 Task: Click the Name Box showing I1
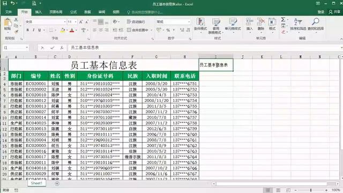point(16,48)
